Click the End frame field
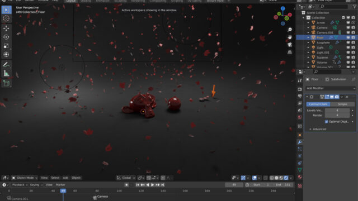 pyautogui.click(x=283, y=185)
